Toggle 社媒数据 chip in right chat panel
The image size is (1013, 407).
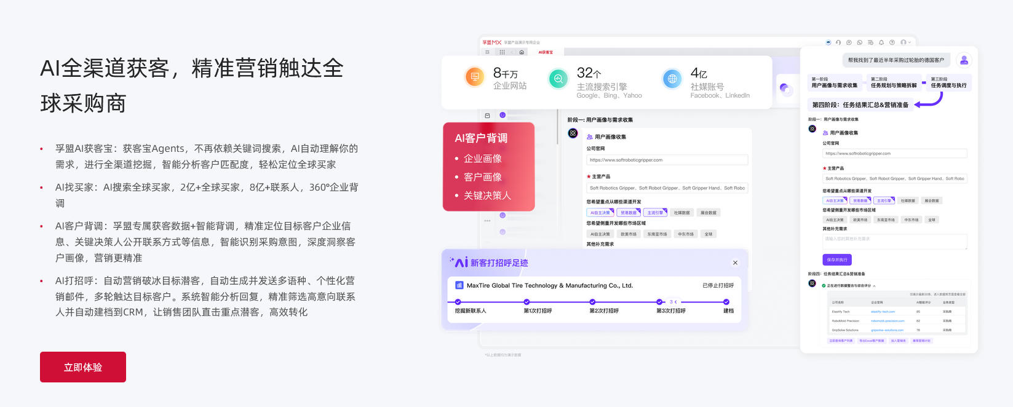tap(907, 200)
